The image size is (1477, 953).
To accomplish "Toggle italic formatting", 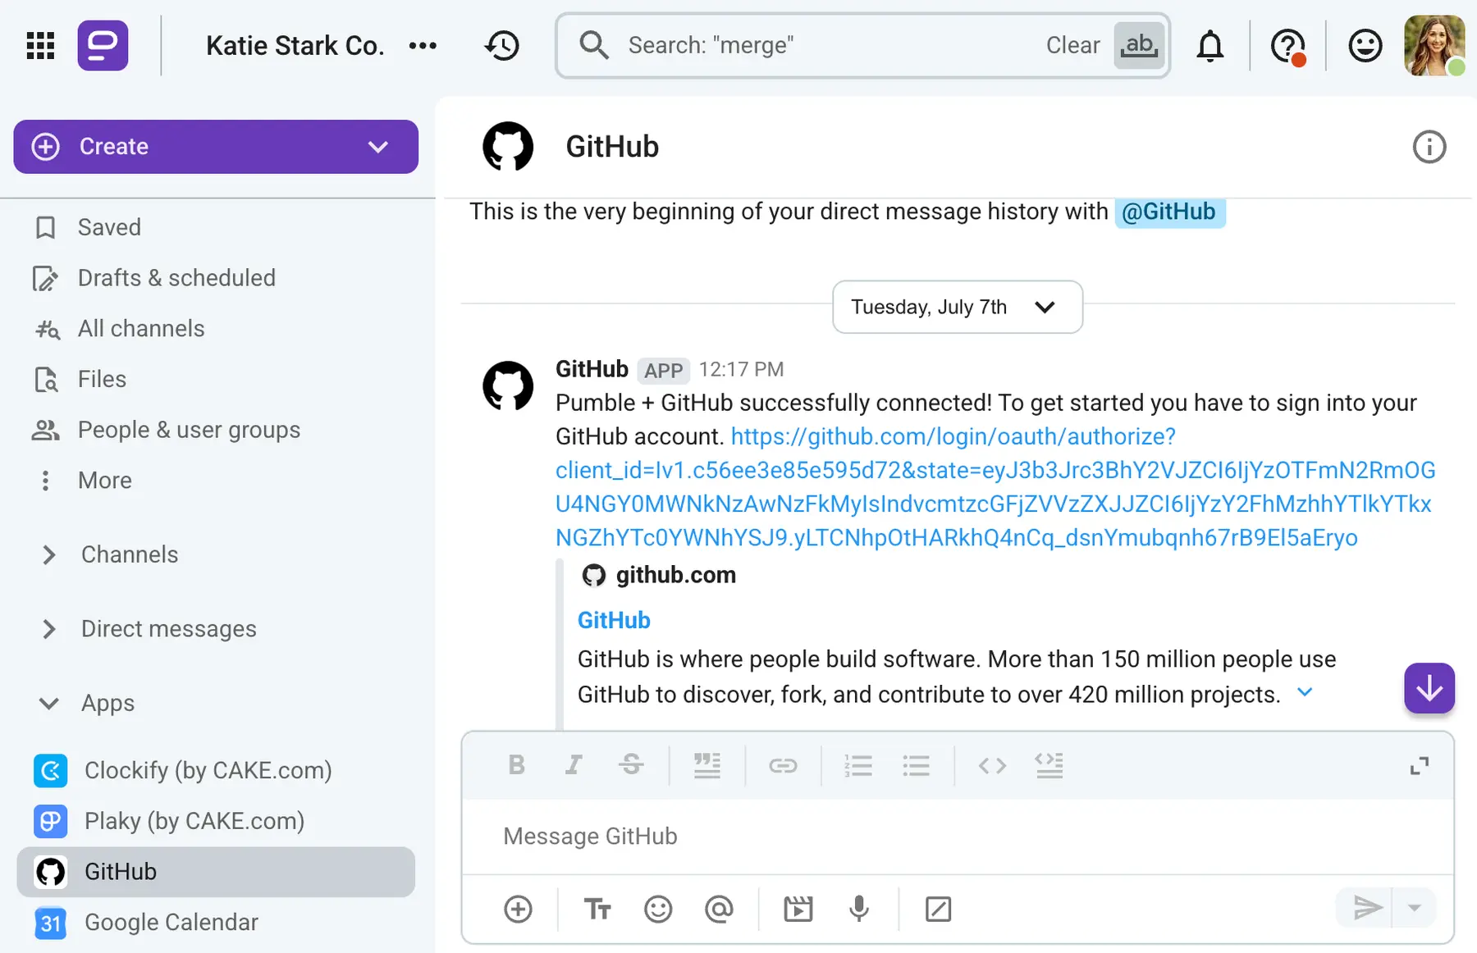I will click(x=574, y=765).
